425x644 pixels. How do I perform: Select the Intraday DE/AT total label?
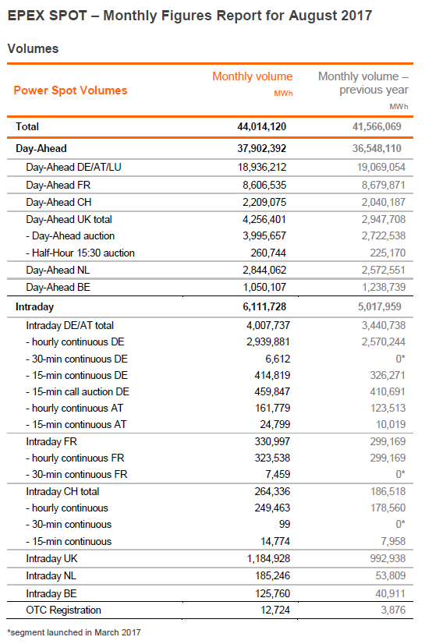point(70,326)
